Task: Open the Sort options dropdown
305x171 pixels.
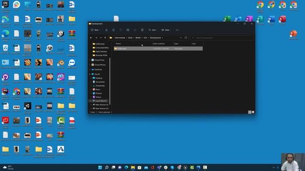Action: (153, 30)
